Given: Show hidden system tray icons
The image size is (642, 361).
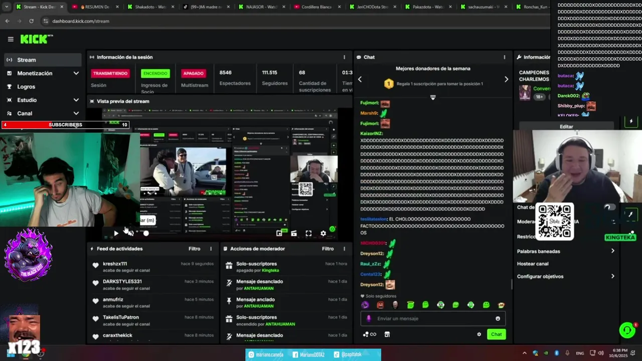Looking at the screenshot, I should (x=525, y=353).
